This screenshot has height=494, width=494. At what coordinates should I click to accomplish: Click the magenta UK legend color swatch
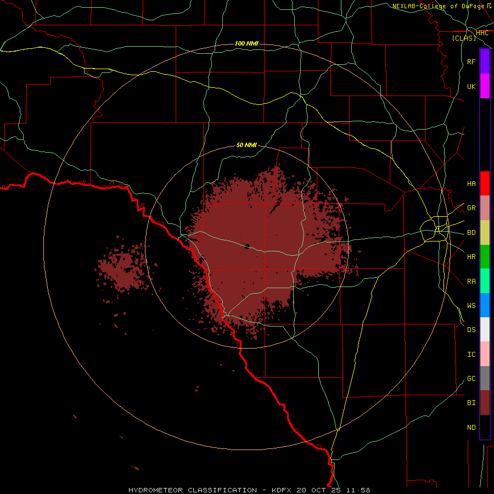485,86
